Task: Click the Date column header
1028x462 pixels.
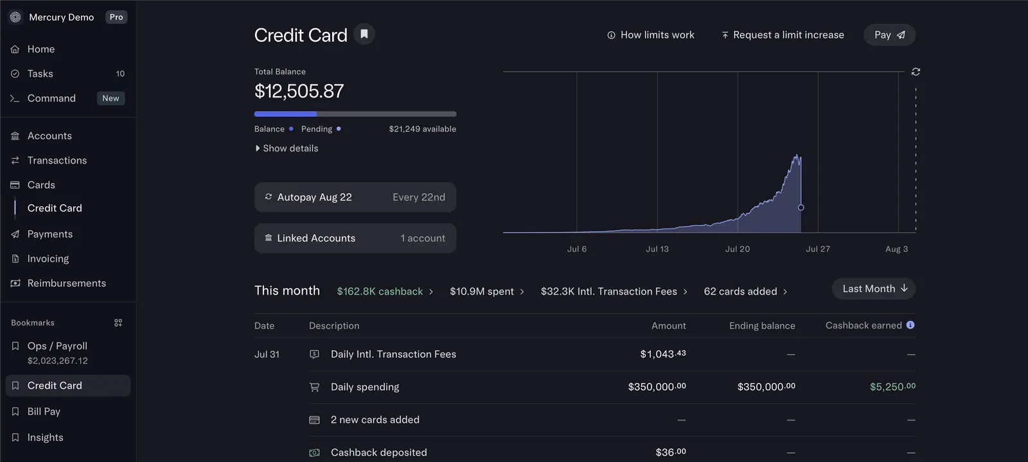Action: [x=264, y=326]
